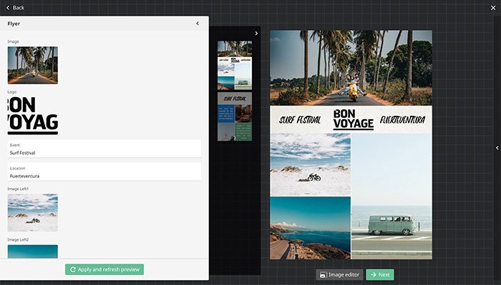The width and height of the screenshot is (501, 285).
Task: Open the Image editor
Action: pyautogui.click(x=340, y=274)
